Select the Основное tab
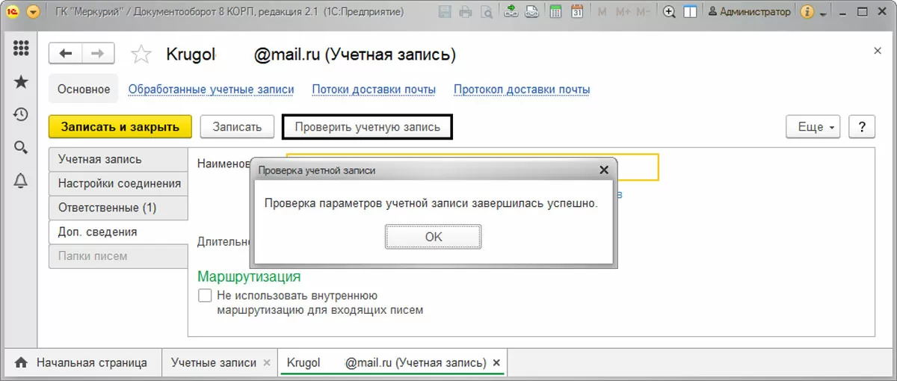 [84, 89]
